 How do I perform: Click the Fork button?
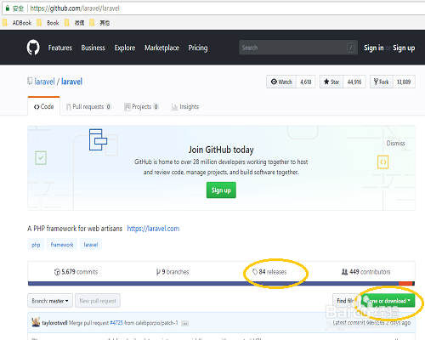(x=382, y=82)
